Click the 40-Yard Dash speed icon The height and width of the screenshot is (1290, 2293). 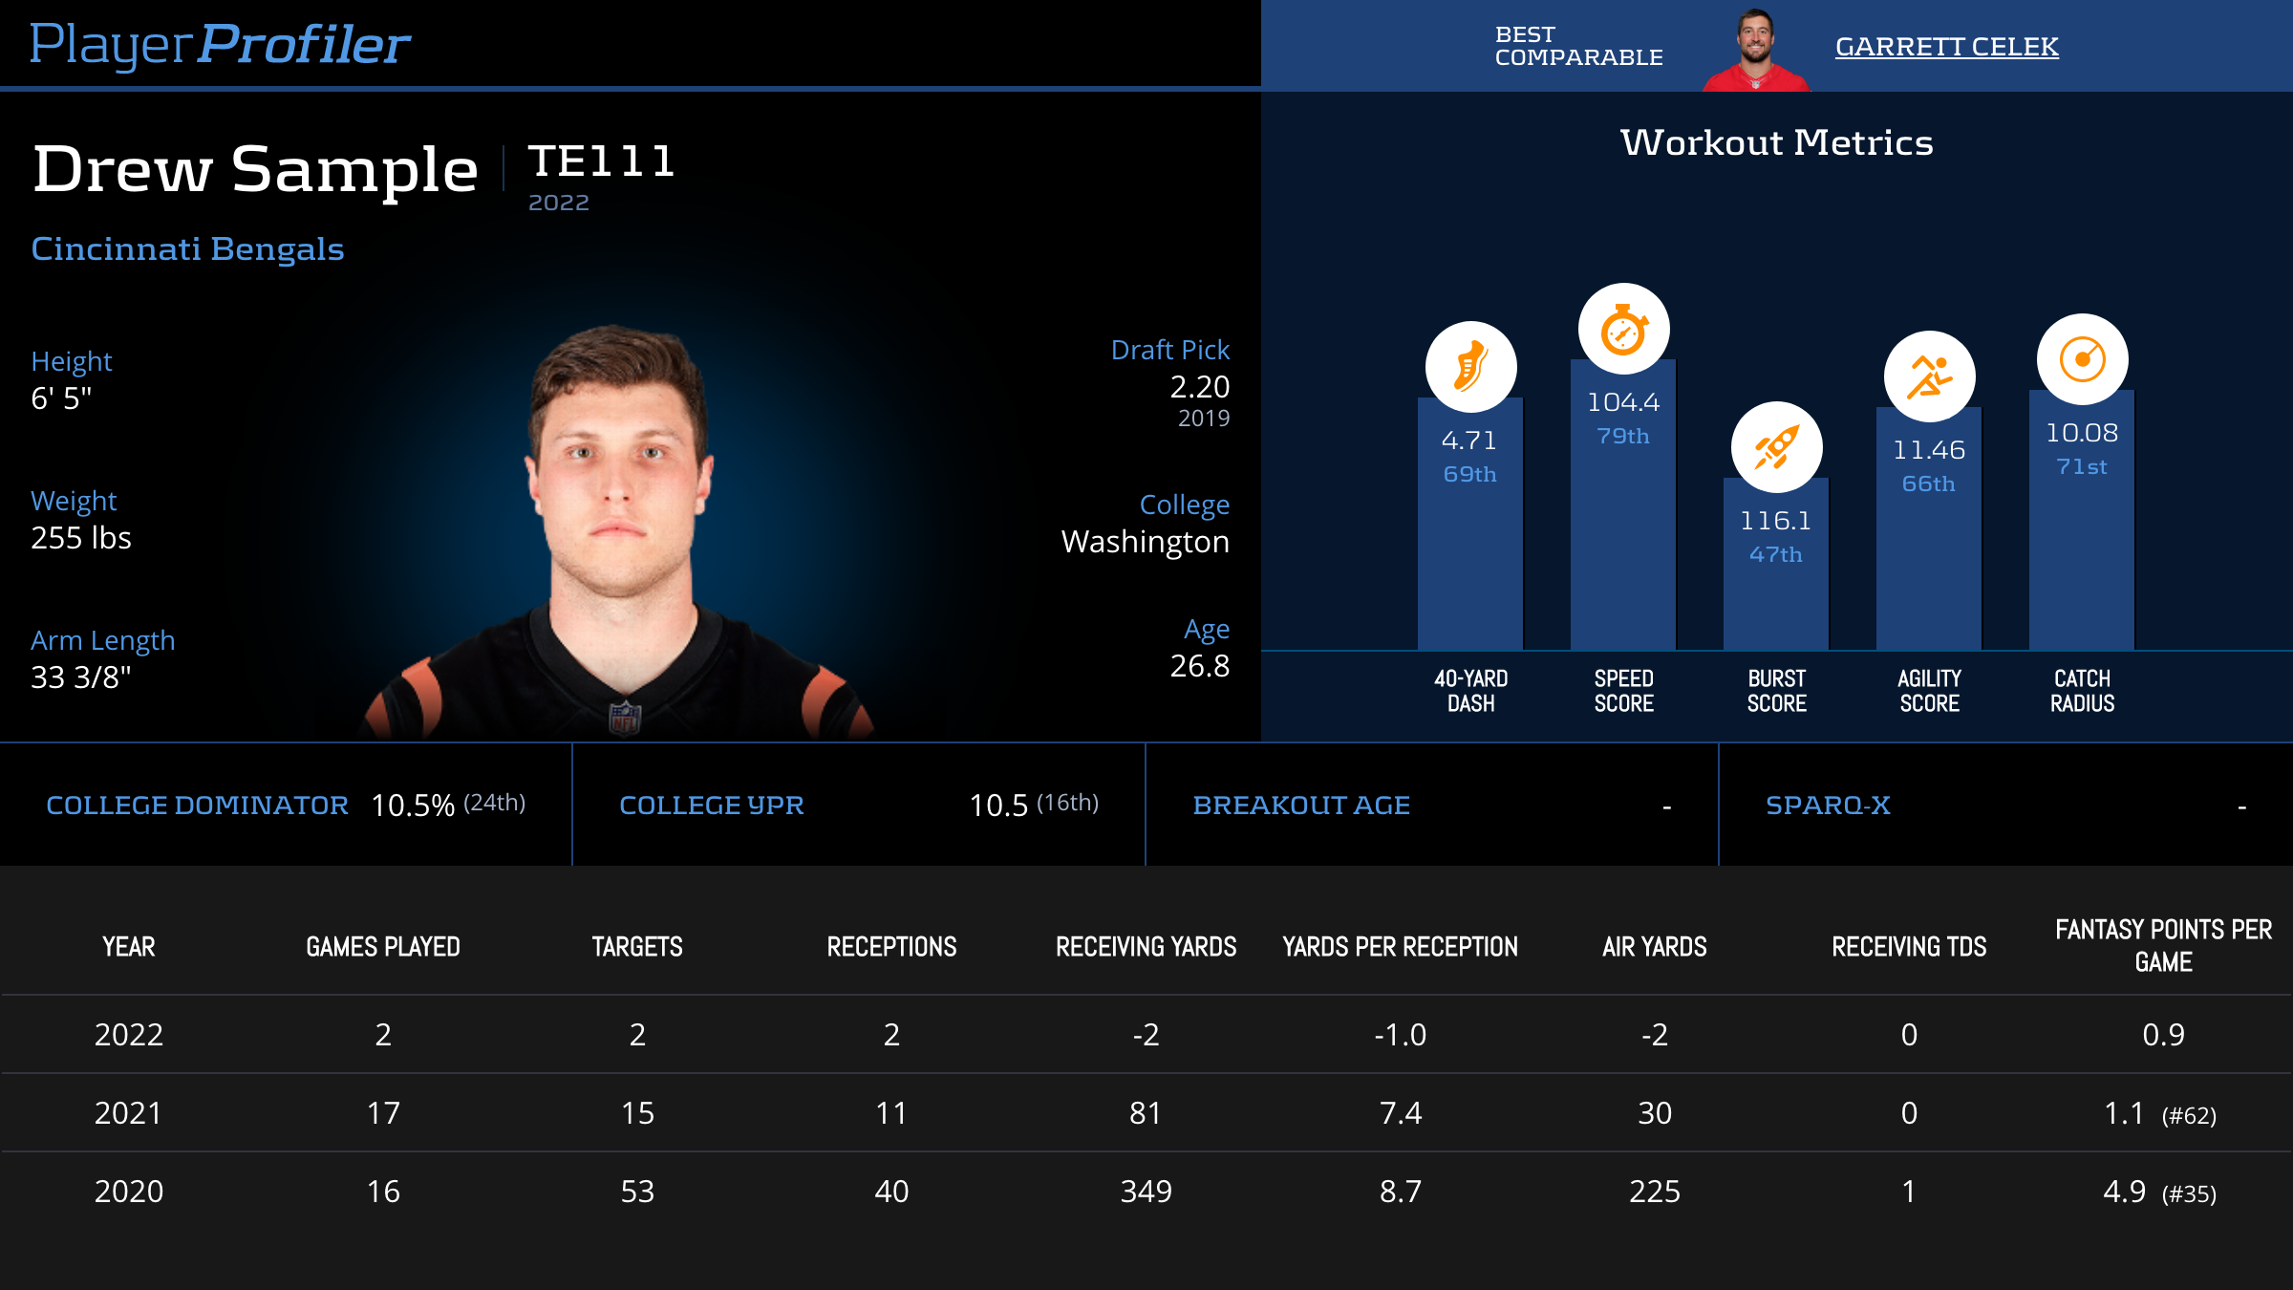tap(1468, 365)
